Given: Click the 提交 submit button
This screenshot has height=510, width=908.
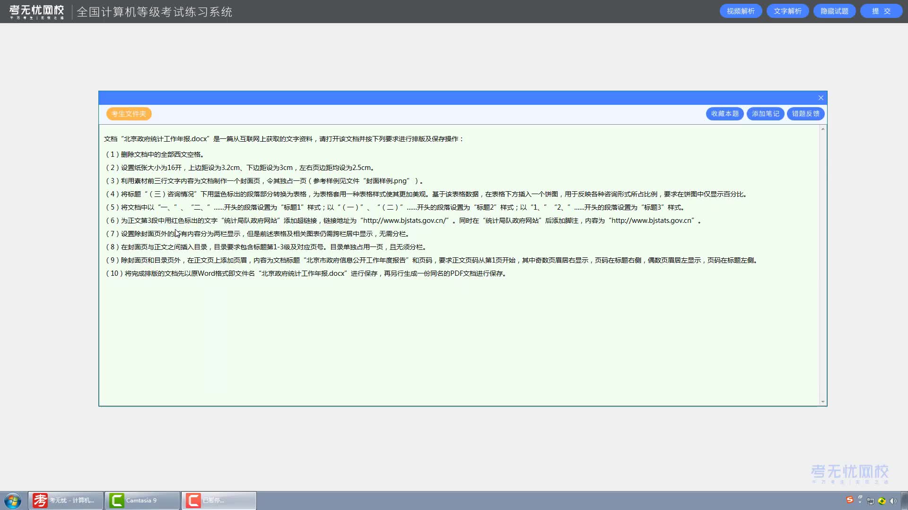Looking at the screenshot, I should (881, 11).
